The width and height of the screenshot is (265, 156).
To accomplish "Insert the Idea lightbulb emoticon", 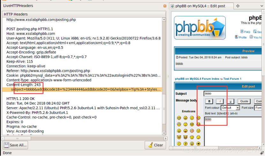I will pos(192,144).
